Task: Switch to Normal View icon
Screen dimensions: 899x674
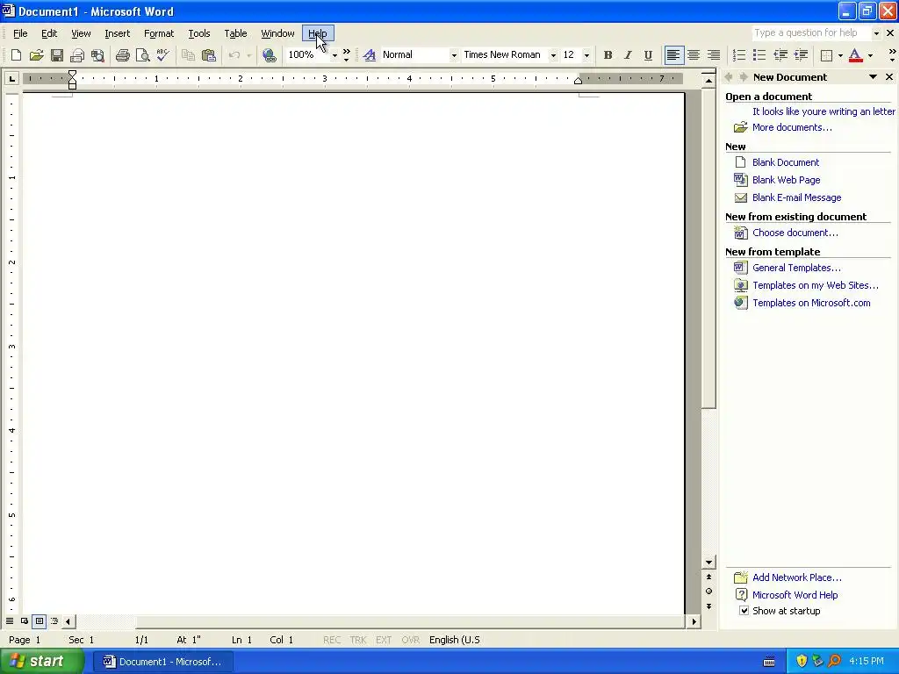Action: coord(10,621)
